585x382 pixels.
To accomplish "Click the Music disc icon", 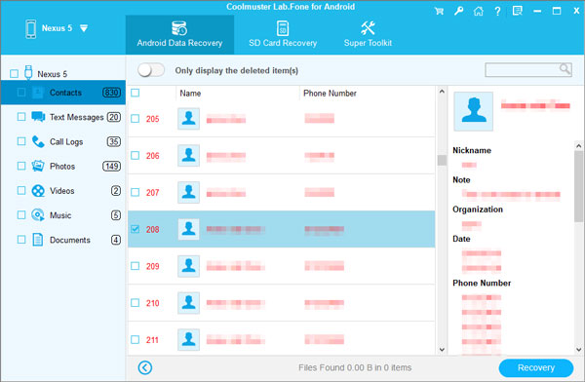I will [x=38, y=214].
